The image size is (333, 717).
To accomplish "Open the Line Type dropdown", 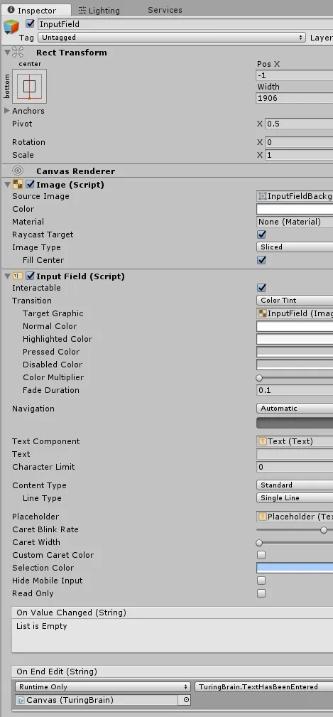I will (x=295, y=498).
